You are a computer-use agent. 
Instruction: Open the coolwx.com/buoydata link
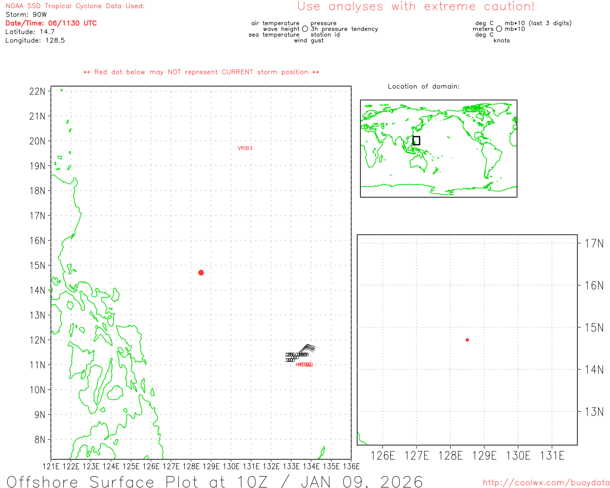(546, 483)
